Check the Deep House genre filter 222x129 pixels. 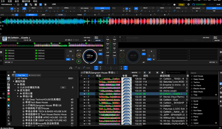coord(192,79)
